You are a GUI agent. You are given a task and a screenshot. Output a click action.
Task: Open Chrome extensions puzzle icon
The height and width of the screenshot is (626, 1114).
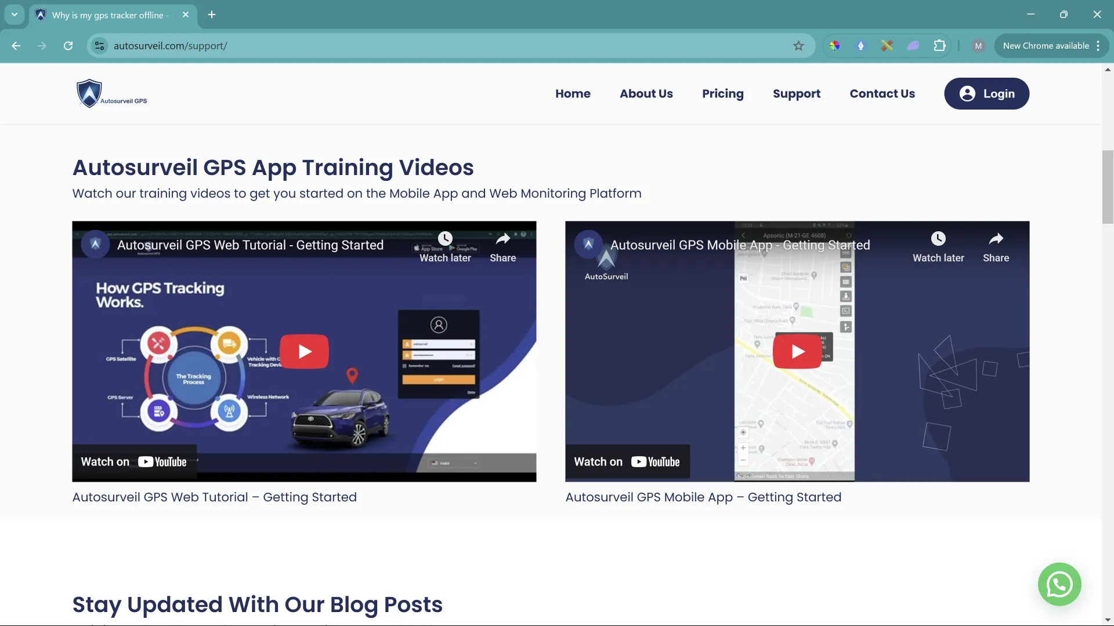point(939,46)
